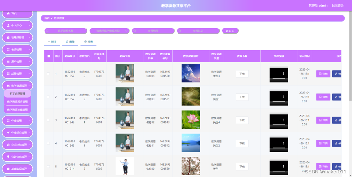Click resource number 1682493001569
Viewport: 352px width, 177px height.
point(165,166)
